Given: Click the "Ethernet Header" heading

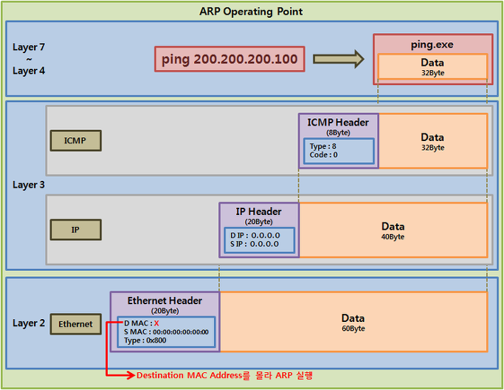Looking at the screenshot, I should point(165,301).
